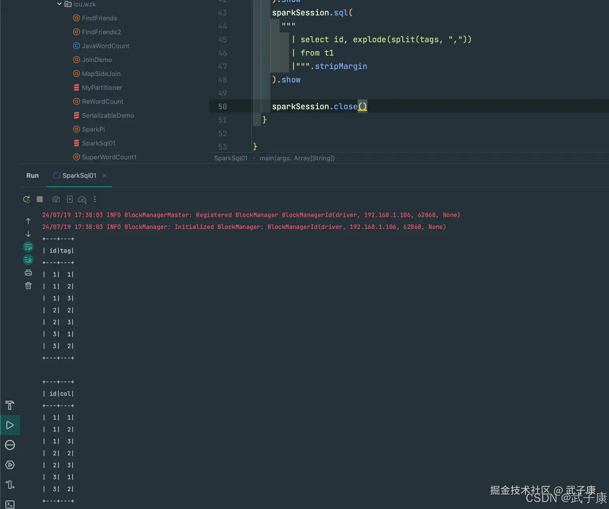Open the dependencies/structure sidebar icon
Screen dimensions: 609x509
(x=10, y=485)
